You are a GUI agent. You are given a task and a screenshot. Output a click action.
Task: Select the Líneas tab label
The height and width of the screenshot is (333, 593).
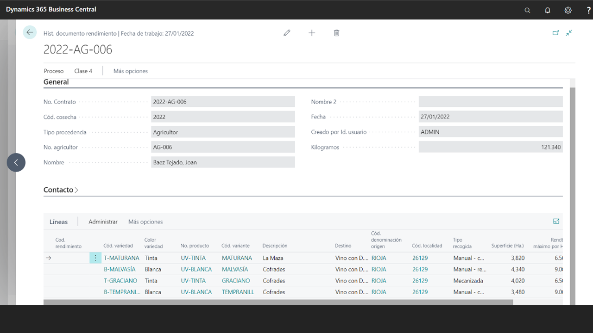tap(58, 222)
